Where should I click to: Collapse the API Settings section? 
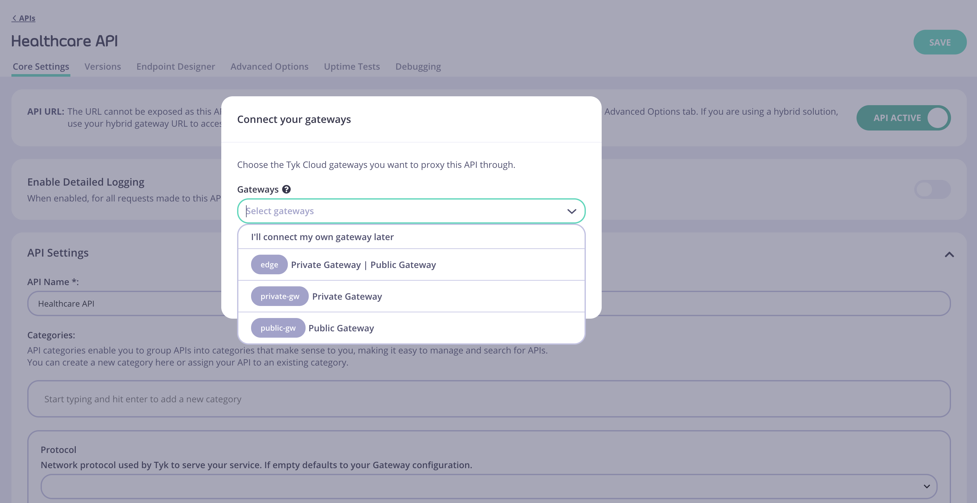tap(949, 254)
